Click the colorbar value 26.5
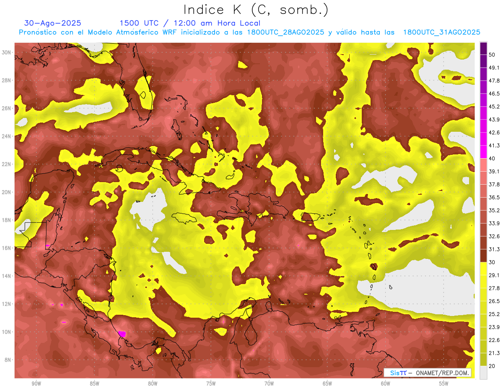 click(494, 301)
